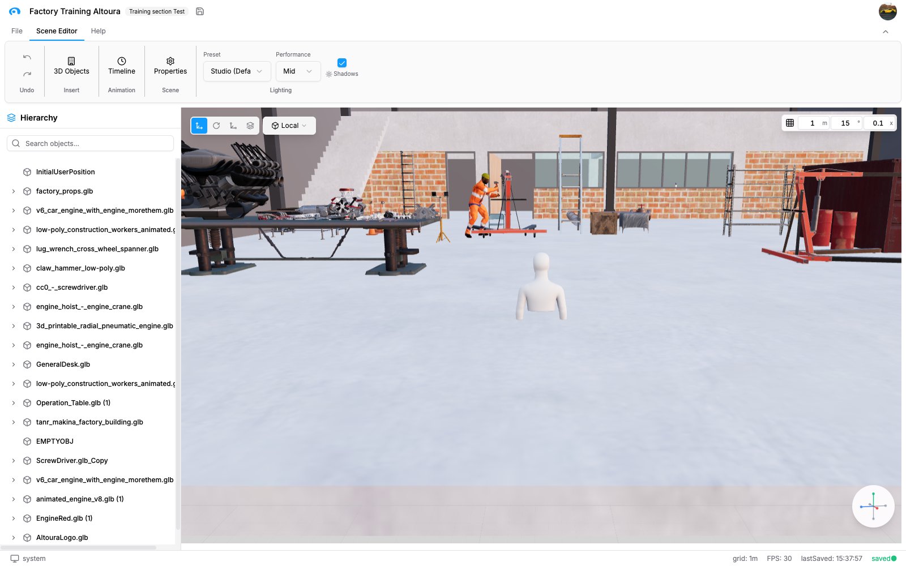The image size is (906, 566).
Task: Click the white avatar mannequin in viewport
Action: coord(541,286)
